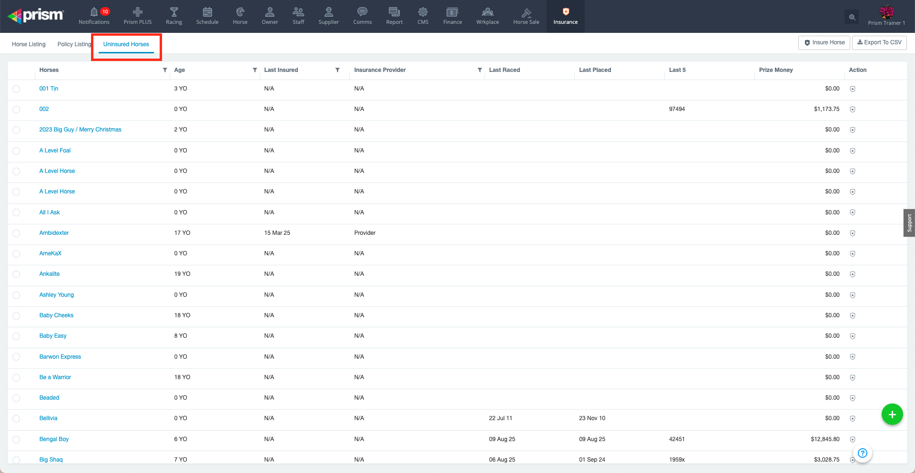Open the Age column filter
Screen dimensions: 915x473
click(x=255, y=70)
